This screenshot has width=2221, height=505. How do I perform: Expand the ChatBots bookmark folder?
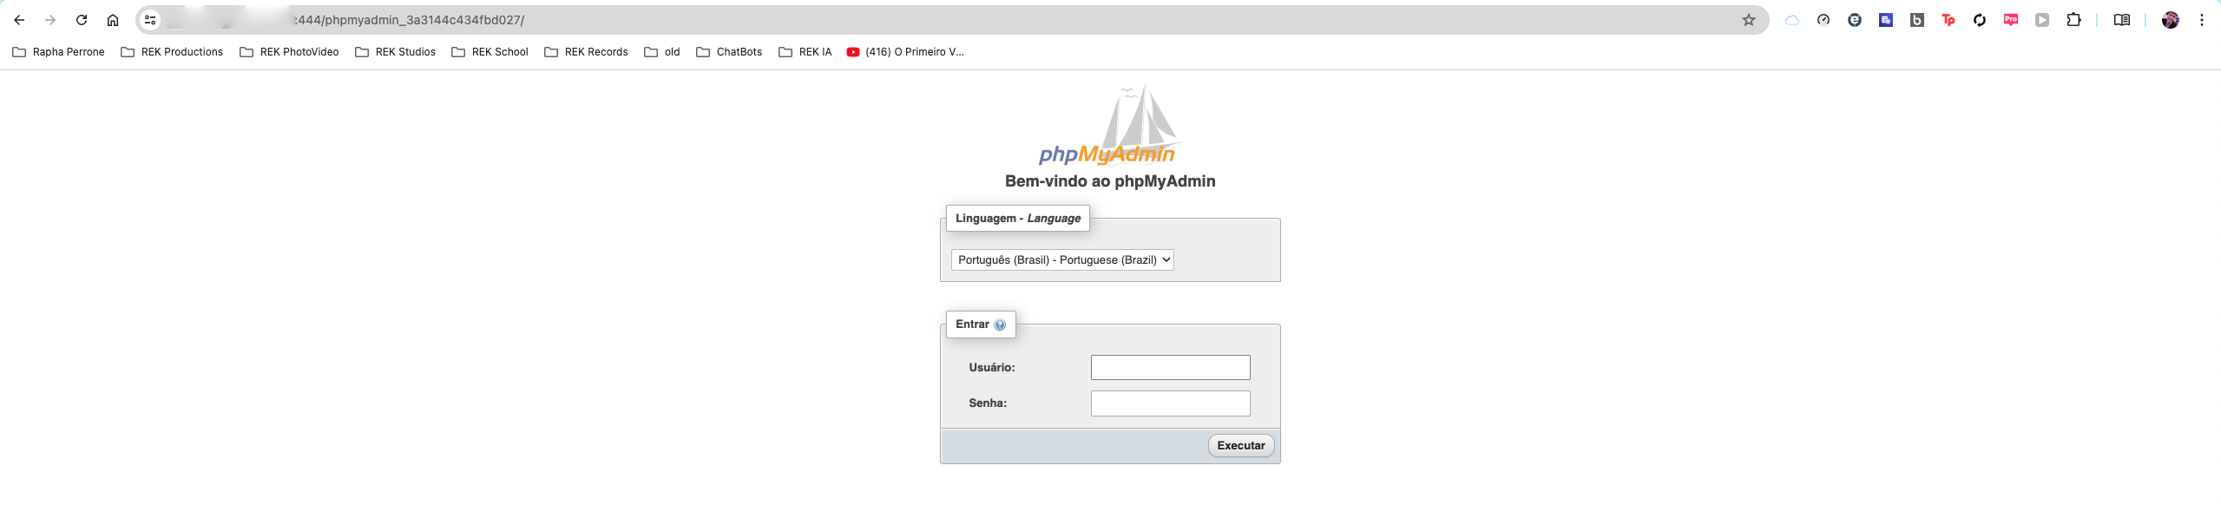point(729,52)
